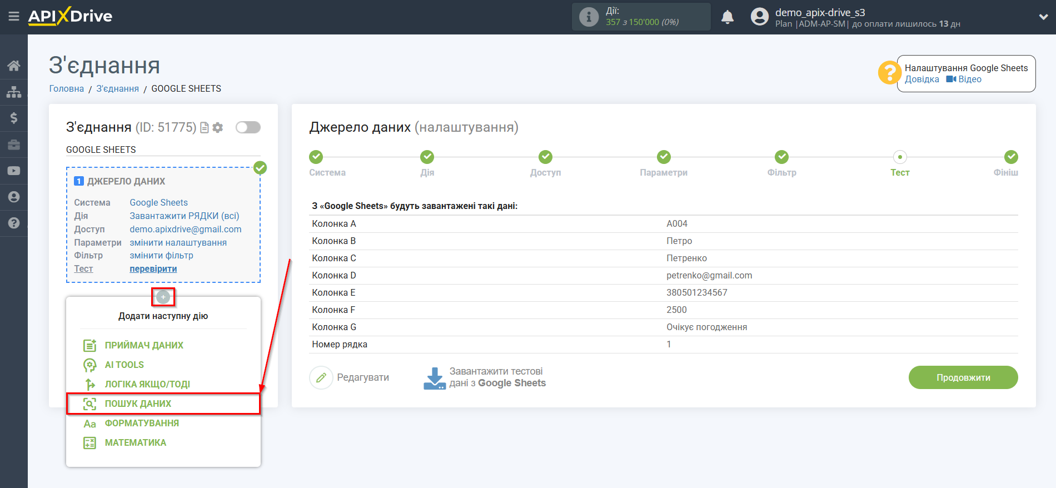Click the Номер рядка row label

coord(340,344)
